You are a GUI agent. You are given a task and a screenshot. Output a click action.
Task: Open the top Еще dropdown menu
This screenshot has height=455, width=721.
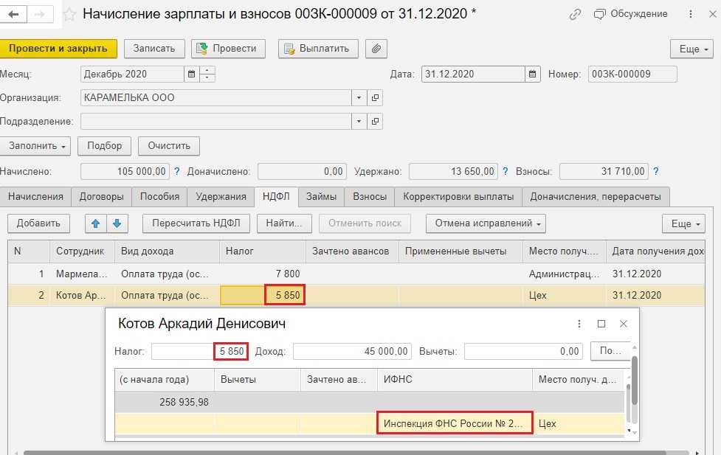691,49
